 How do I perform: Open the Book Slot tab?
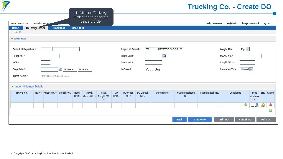pyautogui.click(x=59, y=28)
